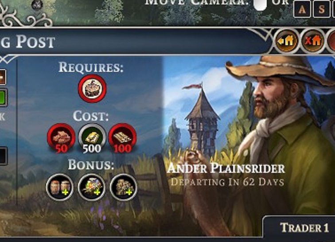The height and width of the screenshot is (242, 335).
Task: Click the black box at left edge
Action: point(3,156)
